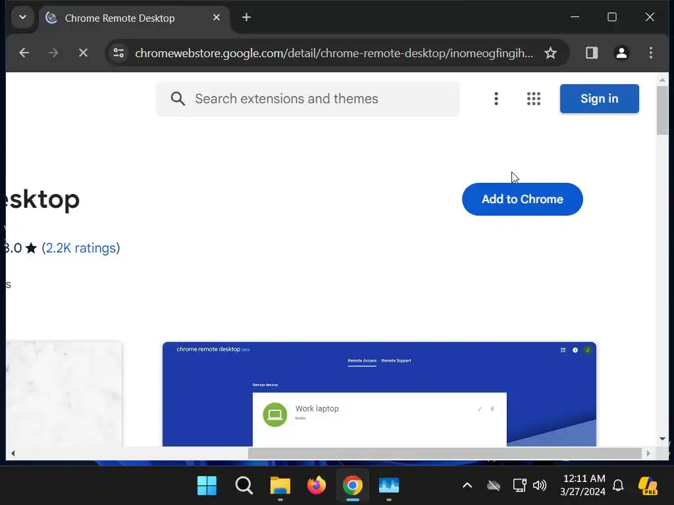Go back to the previous page
674x505 pixels.
click(x=24, y=53)
